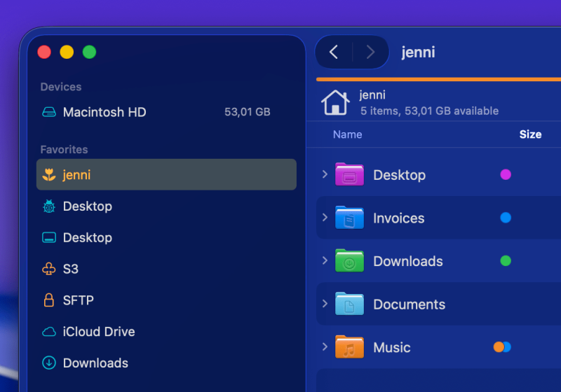
Task: Select the purple Desktop folder icon
Action: [x=349, y=174]
